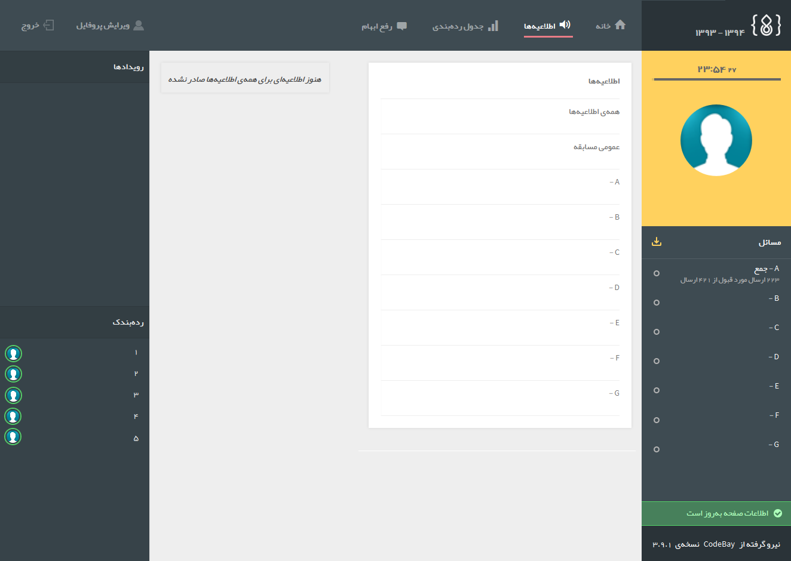Open the 'عمومی مسابقه' announcements category
This screenshot has width=791, height=561.
tap(596, 147)
